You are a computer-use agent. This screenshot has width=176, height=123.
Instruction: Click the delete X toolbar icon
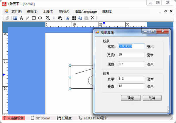click(92, 18)
